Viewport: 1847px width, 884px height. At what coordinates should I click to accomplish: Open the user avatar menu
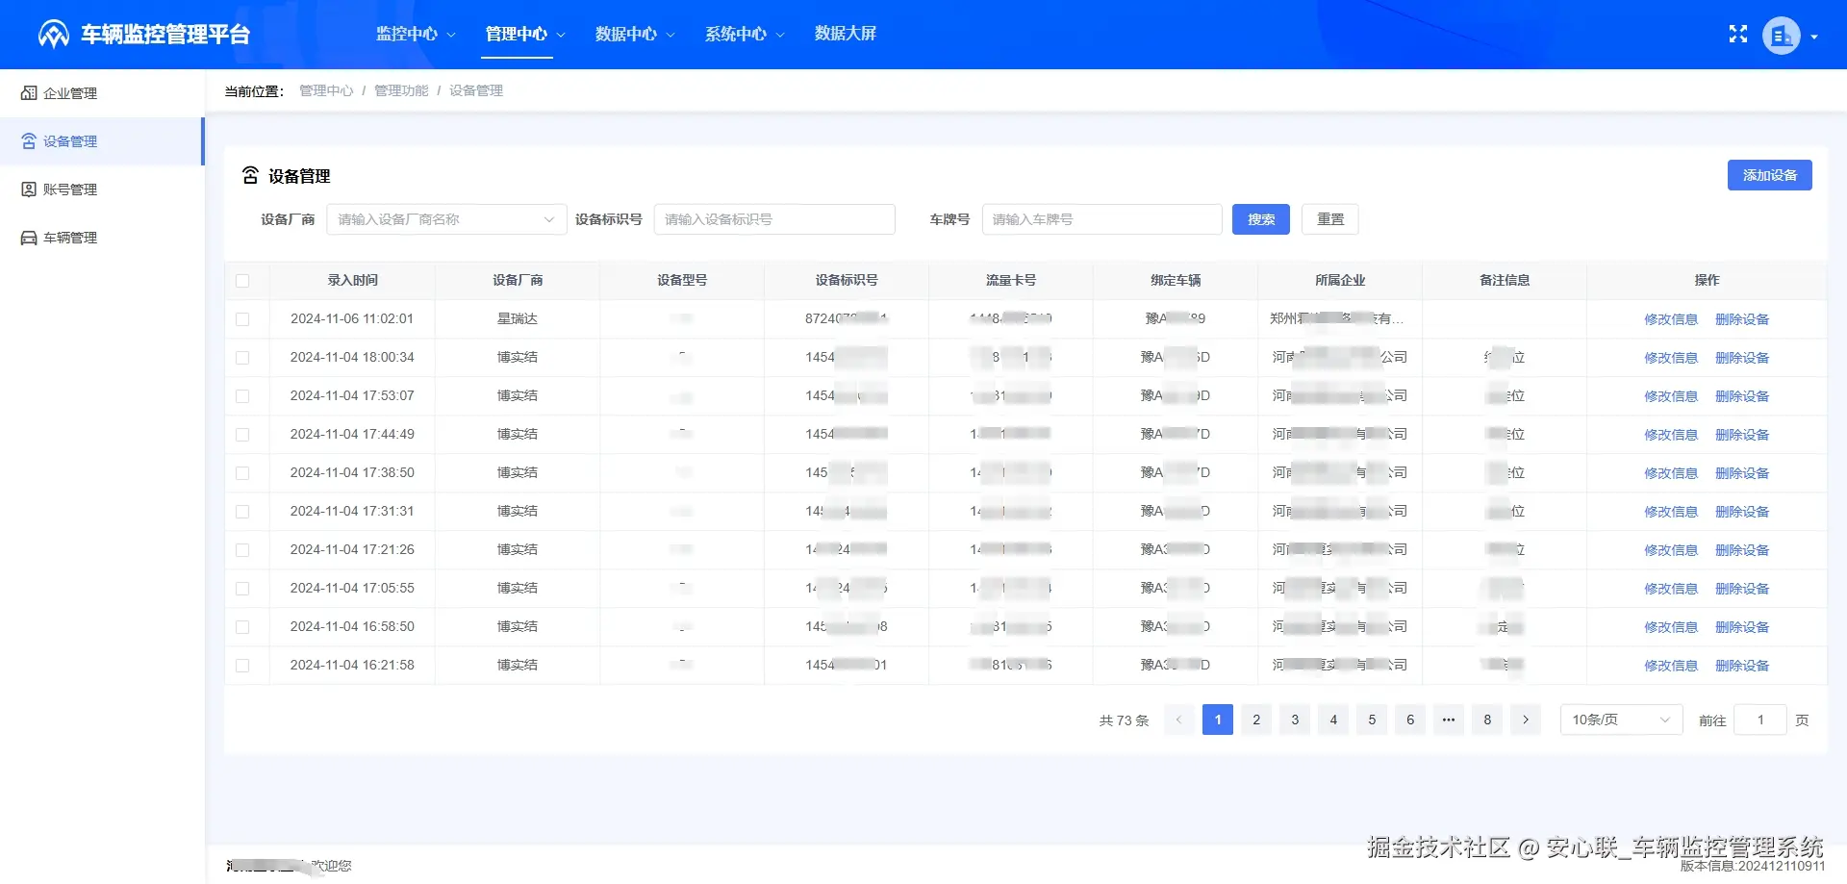pos(1782,35)
